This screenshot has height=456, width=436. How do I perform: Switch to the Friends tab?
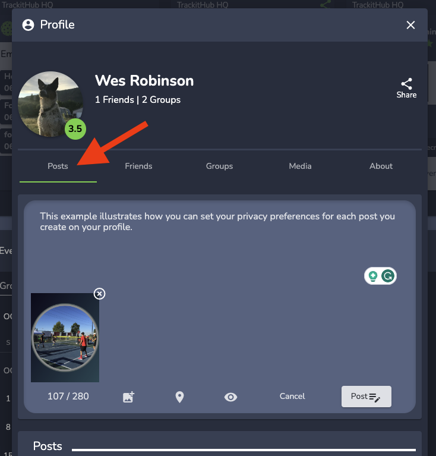tap(138, 166)
